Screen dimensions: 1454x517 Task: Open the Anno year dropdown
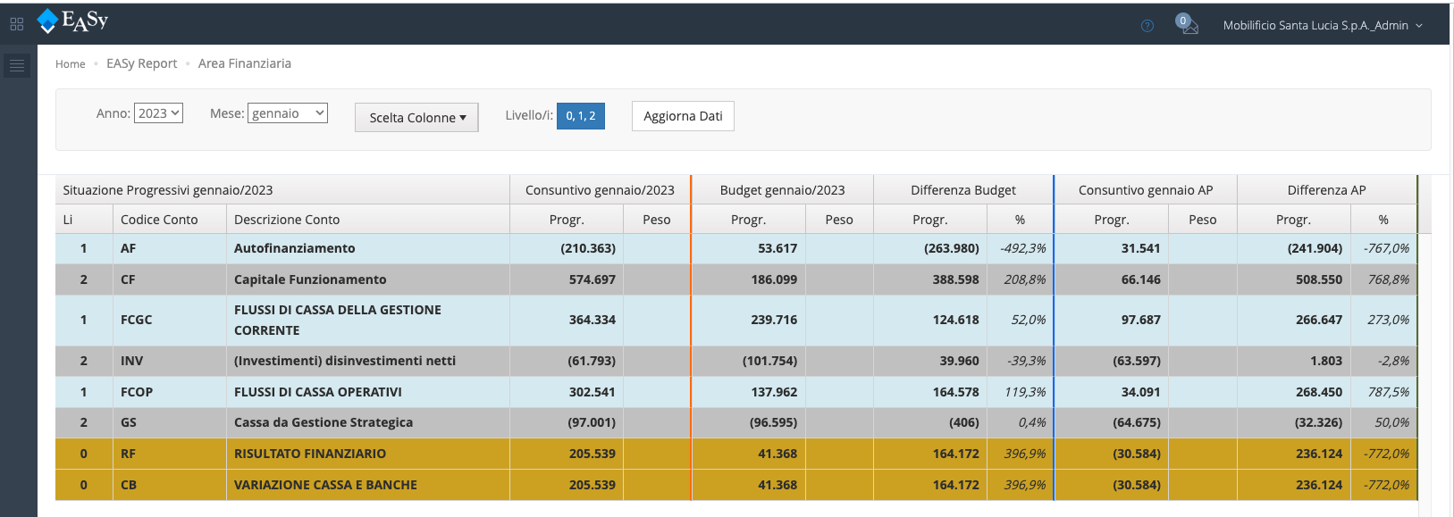(158, 113)
